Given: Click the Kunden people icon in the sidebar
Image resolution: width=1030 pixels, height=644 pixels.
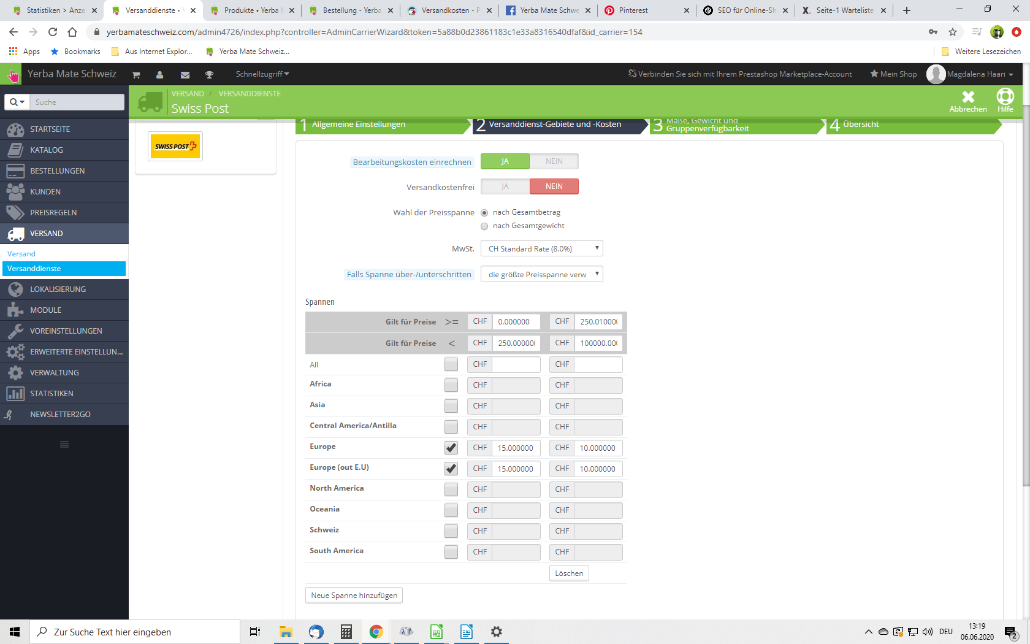Looking at the screenshot, I should point(15,192).
